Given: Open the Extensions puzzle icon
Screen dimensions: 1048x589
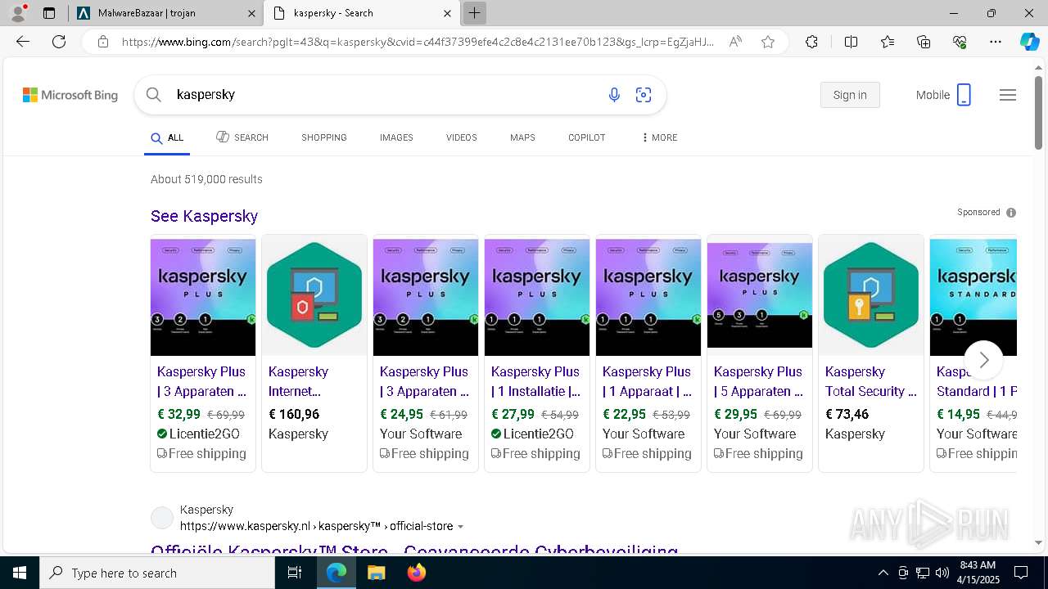Looking at the screenshot, I should click(x=811, y=42).
